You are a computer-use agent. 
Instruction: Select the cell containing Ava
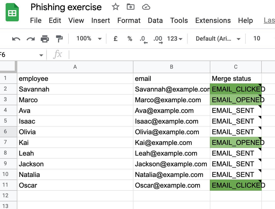(x=75, y=111)
